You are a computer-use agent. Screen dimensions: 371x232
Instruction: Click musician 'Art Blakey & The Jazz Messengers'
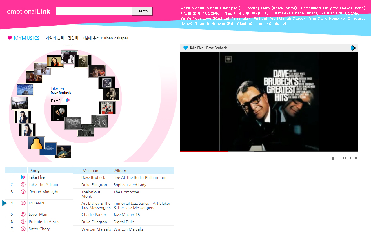pos(96,206)
